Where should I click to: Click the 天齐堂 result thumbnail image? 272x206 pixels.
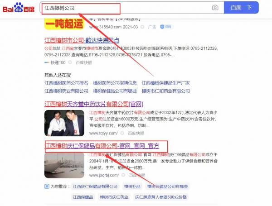click(x=64, y=123)
